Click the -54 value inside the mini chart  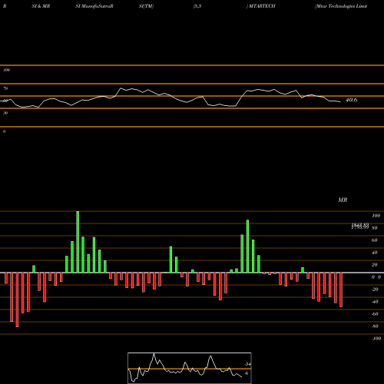(x=247, y=364)
